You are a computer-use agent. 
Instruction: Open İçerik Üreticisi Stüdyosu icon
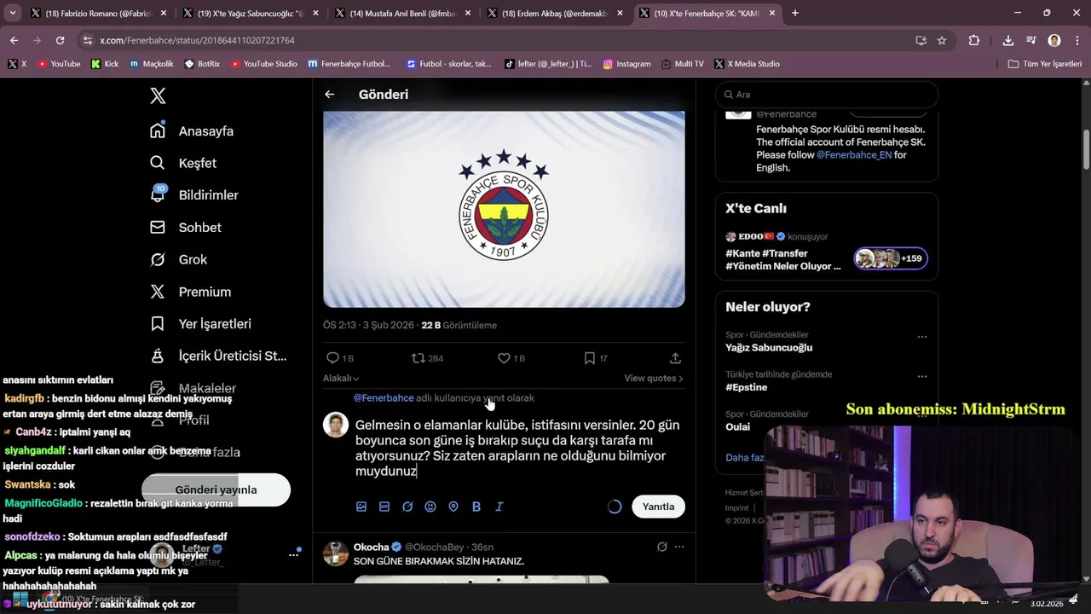point(158,356)
